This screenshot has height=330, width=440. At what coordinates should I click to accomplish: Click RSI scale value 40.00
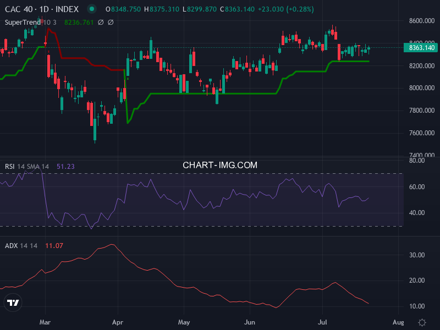(x=417, y=213)
